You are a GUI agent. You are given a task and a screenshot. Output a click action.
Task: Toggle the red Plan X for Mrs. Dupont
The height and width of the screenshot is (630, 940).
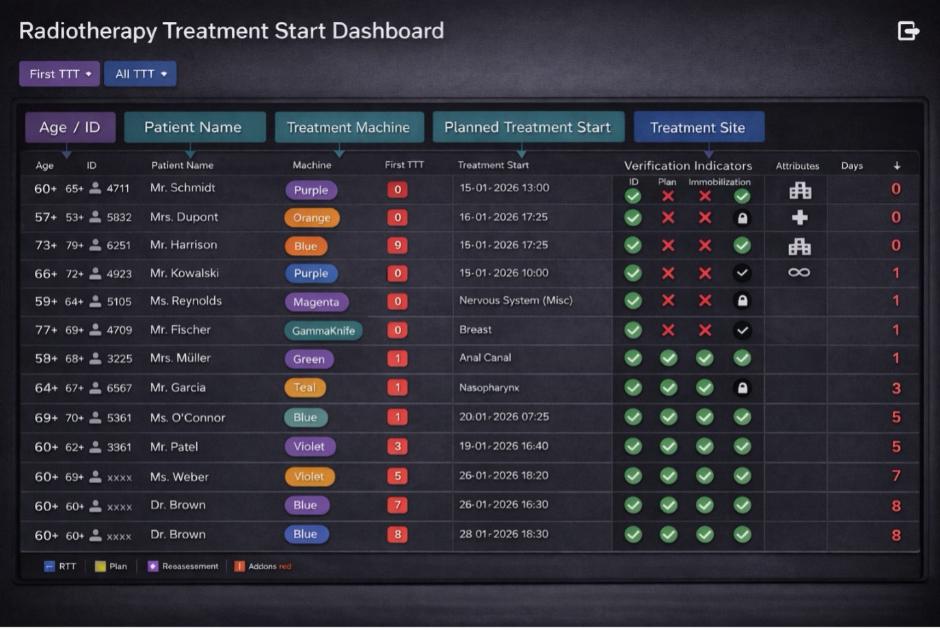[668, 218]
